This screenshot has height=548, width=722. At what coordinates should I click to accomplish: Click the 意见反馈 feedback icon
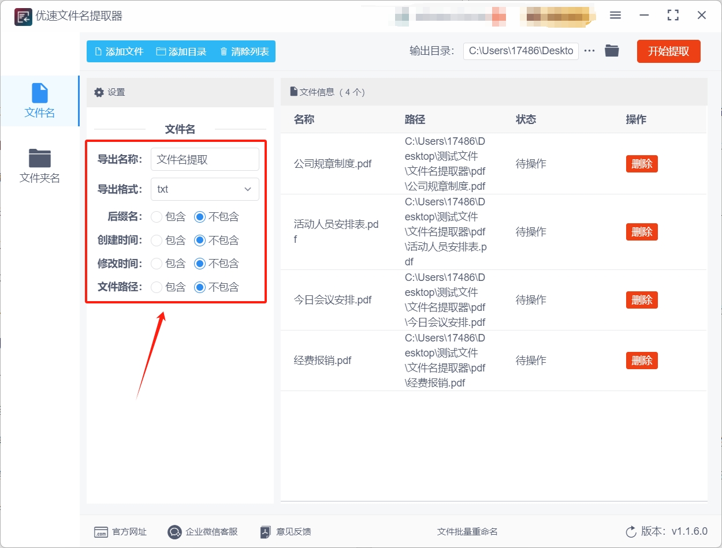coord(266,532)
